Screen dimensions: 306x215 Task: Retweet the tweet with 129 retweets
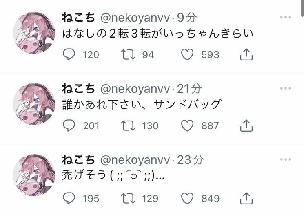129,199
